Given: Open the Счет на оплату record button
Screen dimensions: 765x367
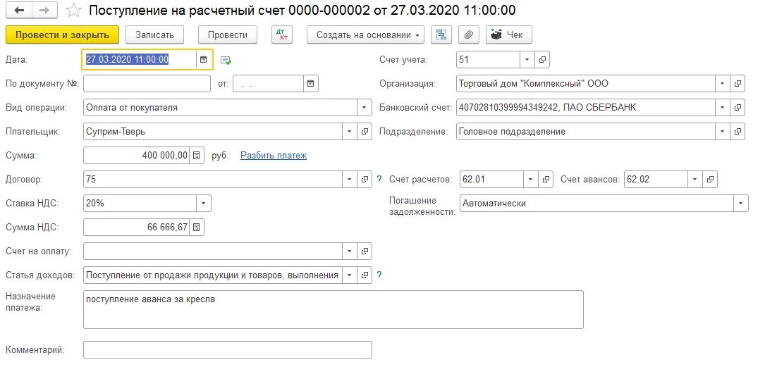Looking at the screenshot, I should click(365, 251).
